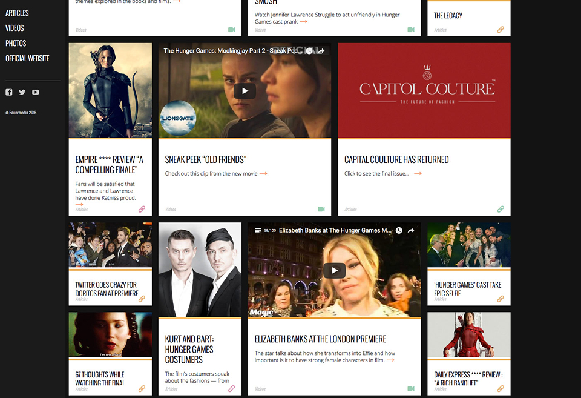Select Photos in the sidebar menu
The height and width of the screenshot is (398, 581).
coord(16,44)
